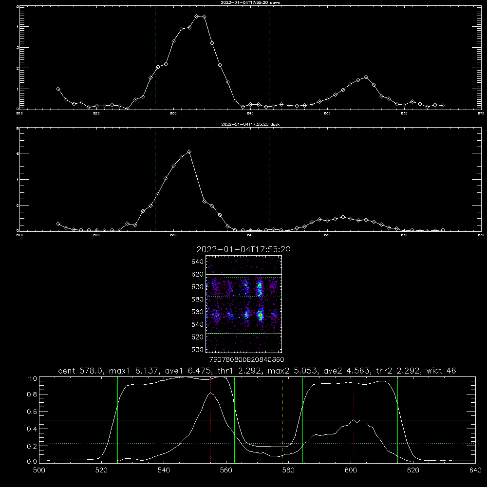Click x-axis label "640" on the bottom plot
Screen dimensions: 487x487
coord(475,470)
